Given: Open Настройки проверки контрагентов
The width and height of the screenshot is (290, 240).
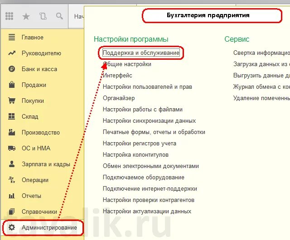Looking at the screenshot, I should (x=149, y=200).
